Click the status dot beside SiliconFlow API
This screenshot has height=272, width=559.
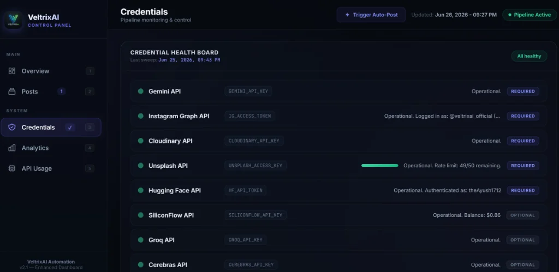[140, 215]
